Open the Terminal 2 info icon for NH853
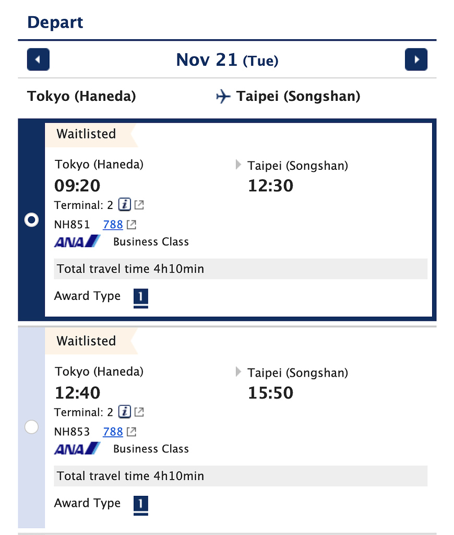 (124, 412)
